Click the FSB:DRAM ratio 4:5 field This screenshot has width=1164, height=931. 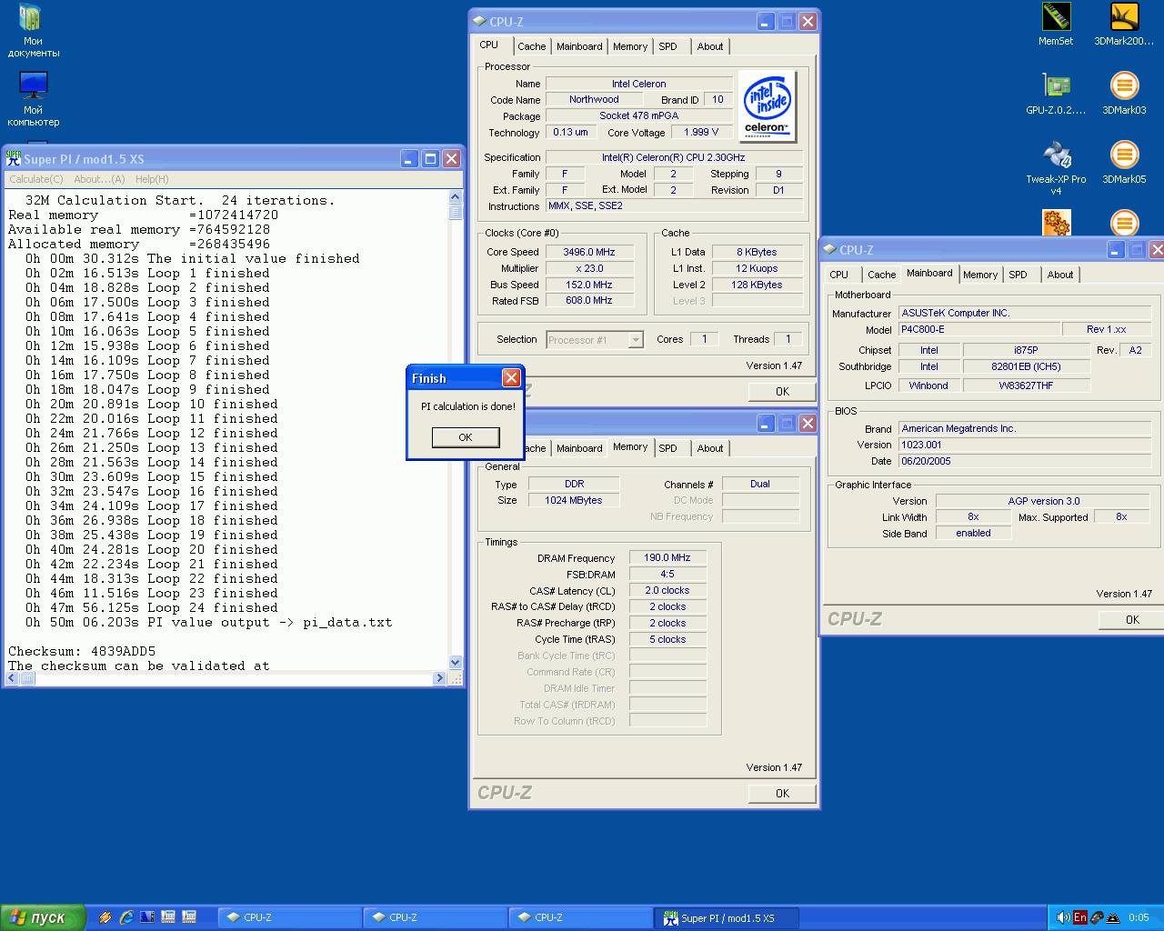tap(667, 575)
